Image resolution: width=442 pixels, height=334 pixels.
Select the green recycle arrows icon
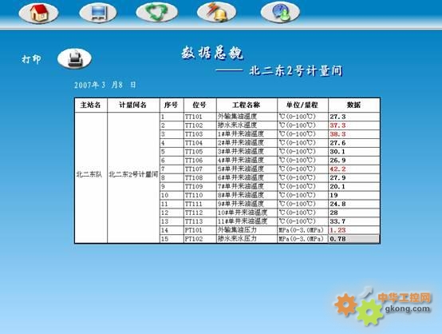click(x=156, y=13)
